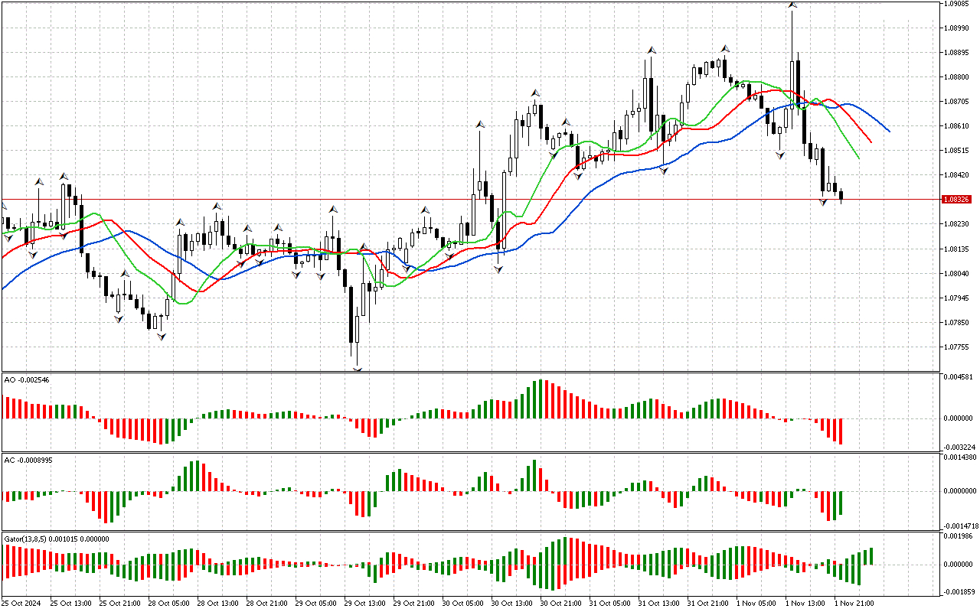Click the "29 Oct 05:00" time label

point(315,604)
